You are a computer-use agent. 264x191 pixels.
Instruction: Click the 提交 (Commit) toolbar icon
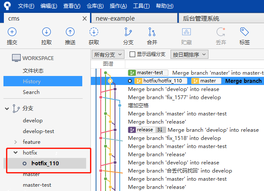click(12, 36)
